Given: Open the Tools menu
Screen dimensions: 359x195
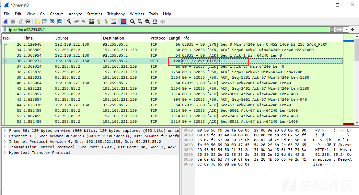Looking at the screenshot, I should click(153, 14).
